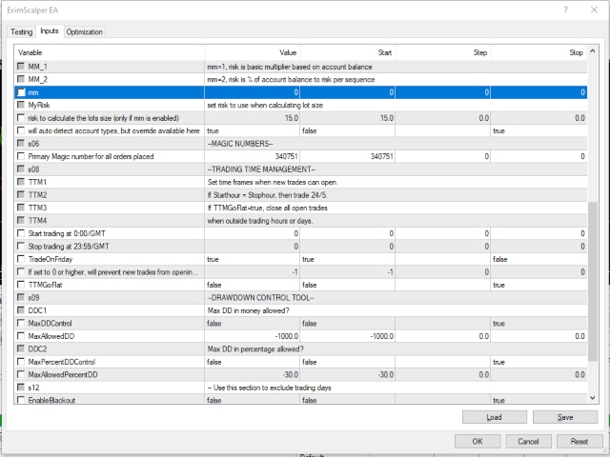Open MaxPercentDDControl value cell false
The image size is (610, 457).
point(252,362)
